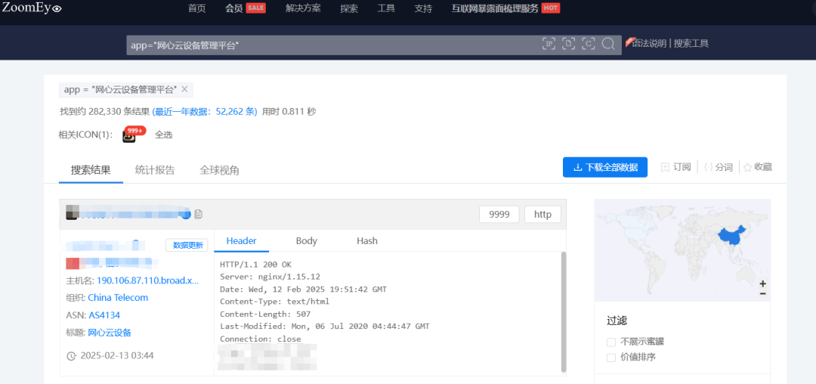Viewport: 816px width, 384px height.
Task: Remove the app filter tag with X
Action: coord(184,89)
